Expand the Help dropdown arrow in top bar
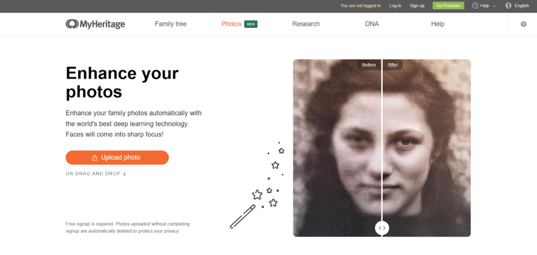This screenshot has width=537, height=255. click(495, 6)
